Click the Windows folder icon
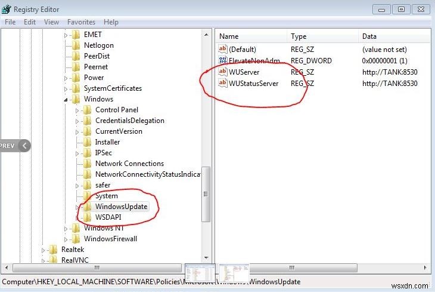Viewport: 435px width, 292px height. tap(76, 99)
